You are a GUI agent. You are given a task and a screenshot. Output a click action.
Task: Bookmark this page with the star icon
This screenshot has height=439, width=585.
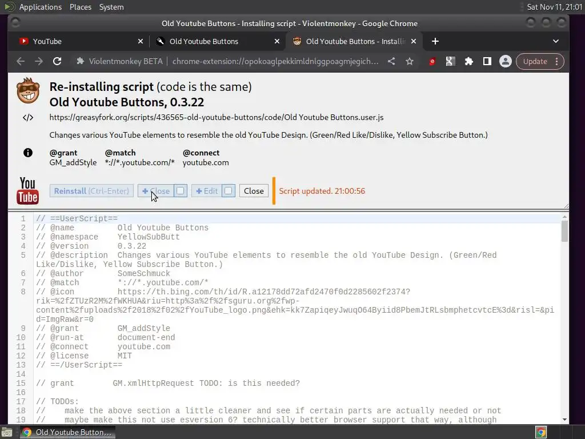point(410,61)
